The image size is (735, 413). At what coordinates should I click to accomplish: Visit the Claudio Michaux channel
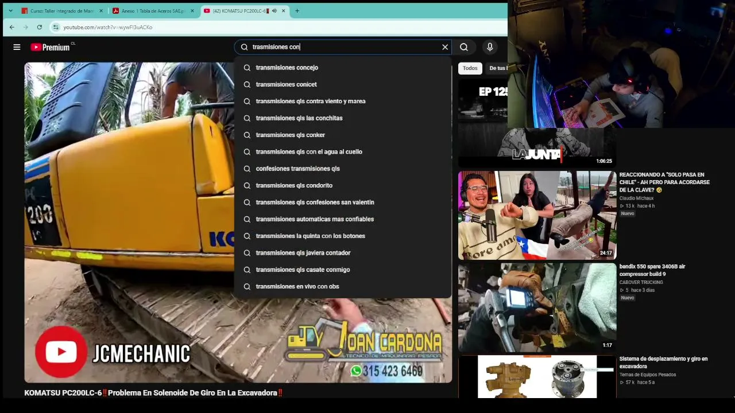[636, 198]
